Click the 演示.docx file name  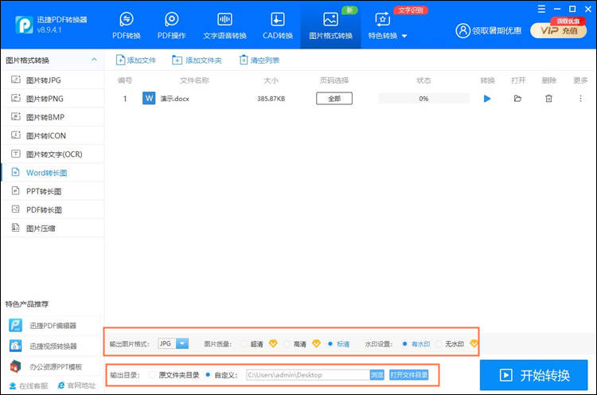click(175, 99)
